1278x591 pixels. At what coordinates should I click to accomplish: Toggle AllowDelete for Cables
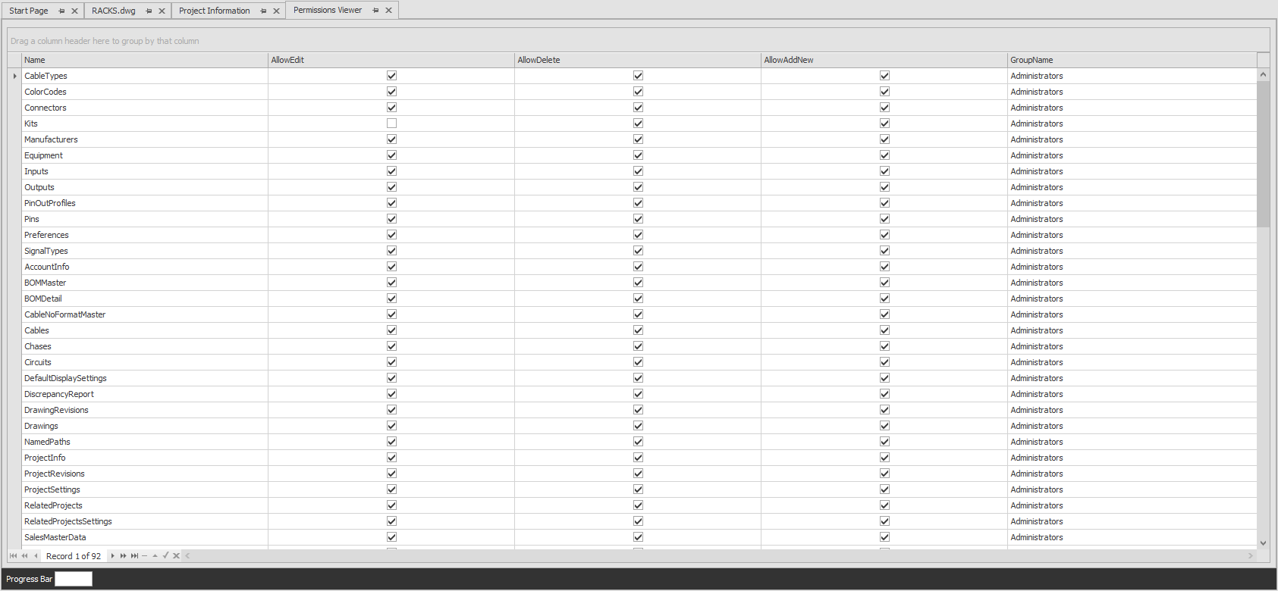click(x=638, y=330)
